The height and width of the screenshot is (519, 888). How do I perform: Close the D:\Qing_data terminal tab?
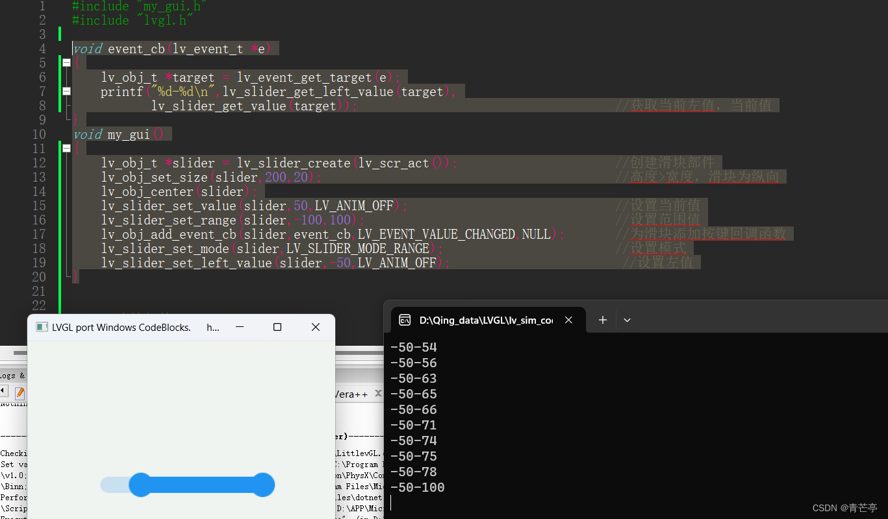click(568, 319)
